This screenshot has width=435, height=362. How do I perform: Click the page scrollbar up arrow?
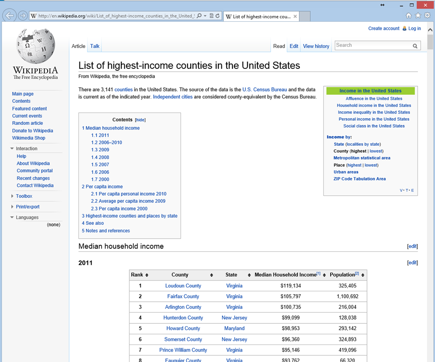tap(430, 30)
